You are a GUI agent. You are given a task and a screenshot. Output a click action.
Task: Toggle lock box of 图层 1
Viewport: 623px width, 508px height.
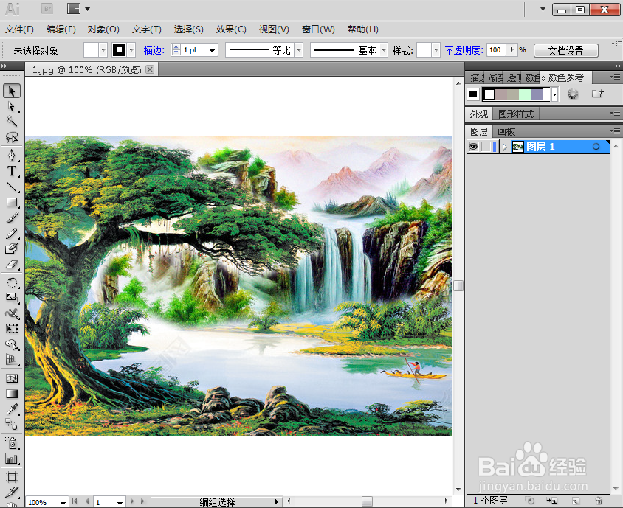(486, 147)
